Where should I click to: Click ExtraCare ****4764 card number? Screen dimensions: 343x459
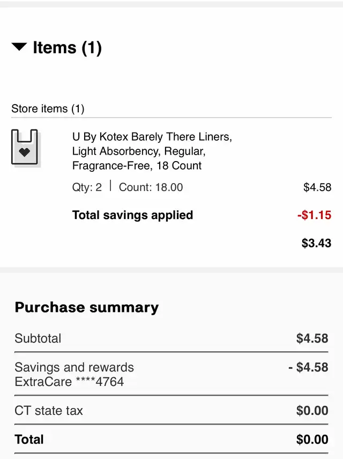coord(69,382)
